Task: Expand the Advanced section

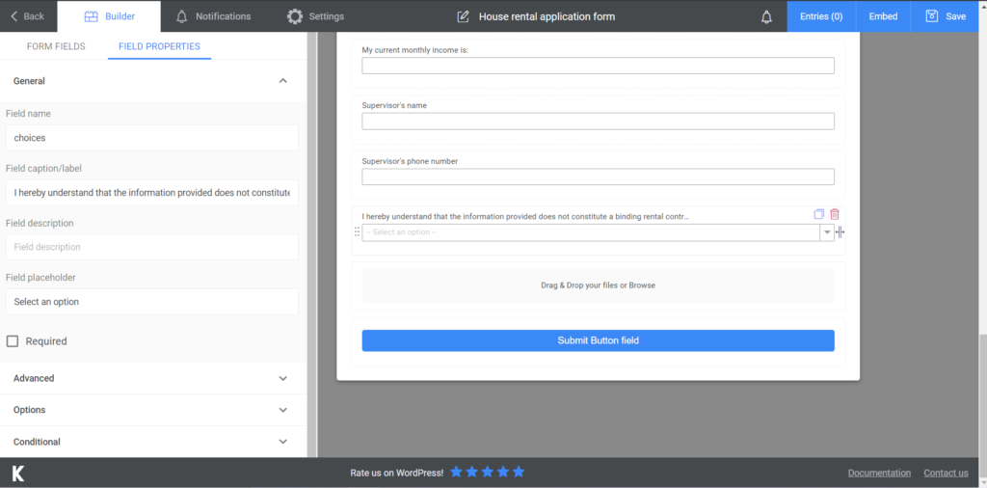Action: pos(153,378)
